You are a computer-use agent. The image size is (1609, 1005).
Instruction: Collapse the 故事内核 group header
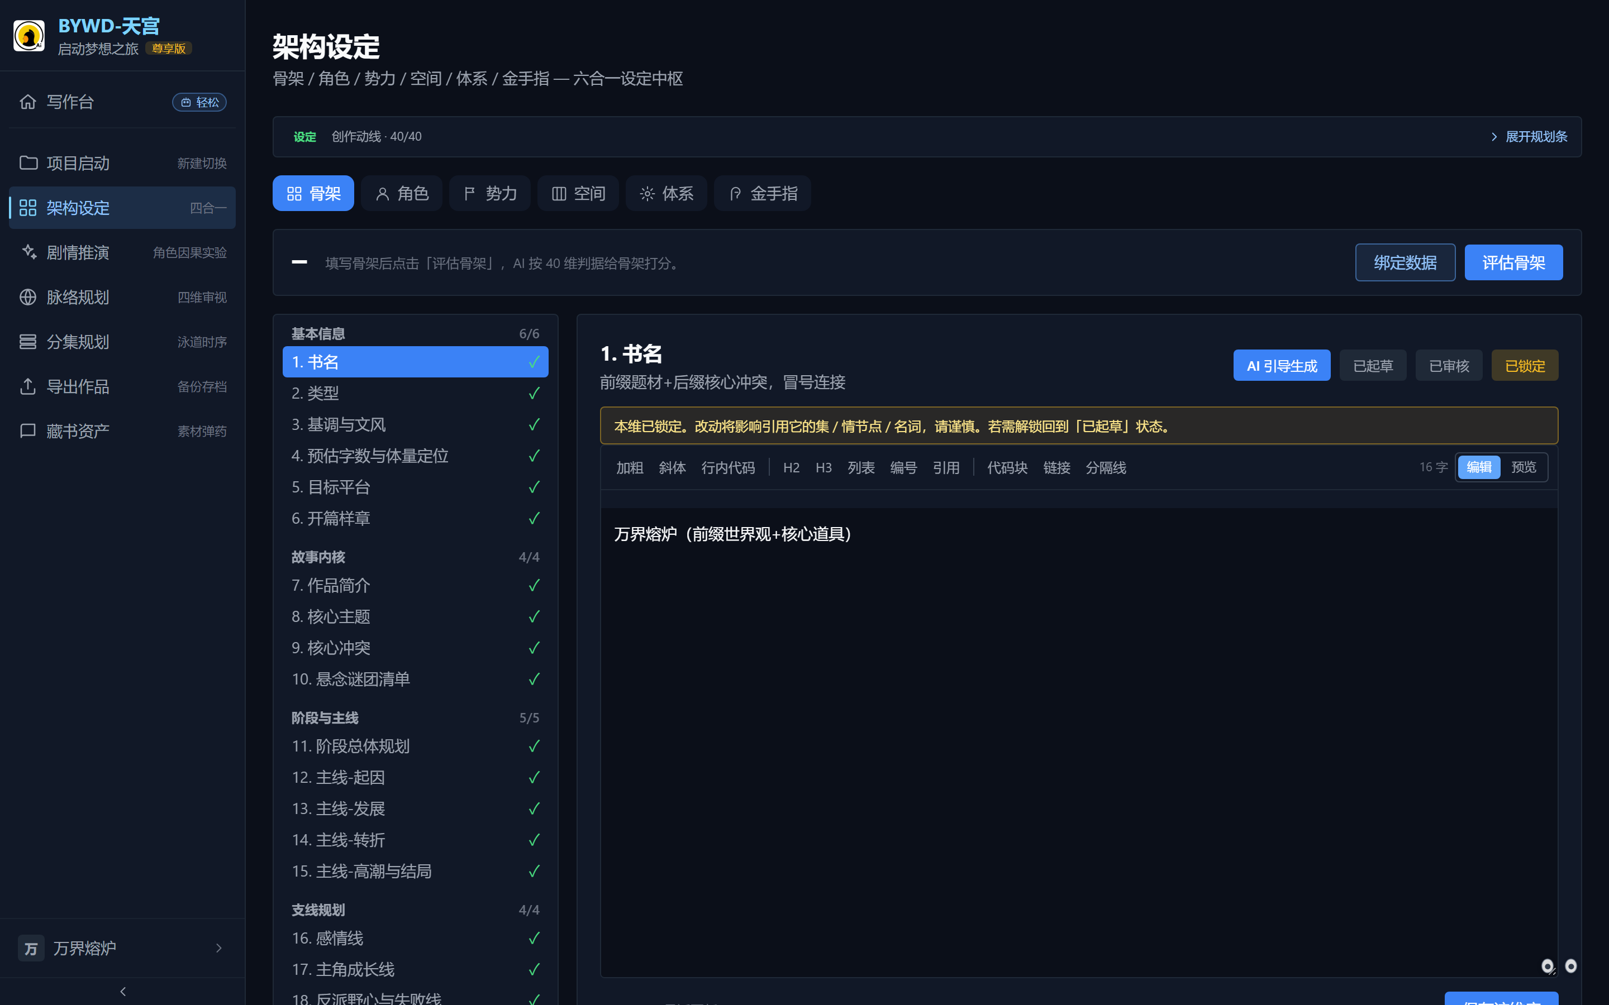tap(415, 557)
